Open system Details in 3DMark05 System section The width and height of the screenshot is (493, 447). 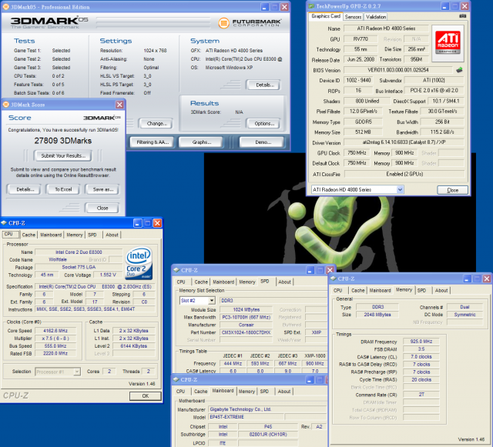(x=263, y=85)
